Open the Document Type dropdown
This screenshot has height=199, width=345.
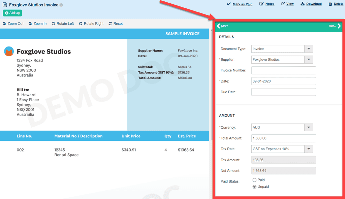point(309,49)
